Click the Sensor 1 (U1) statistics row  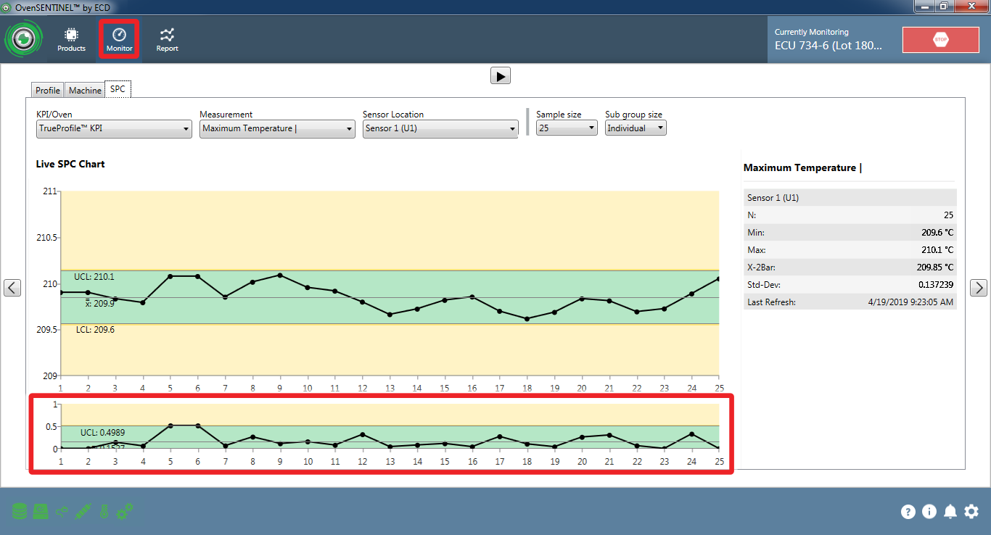coord(850,197)
